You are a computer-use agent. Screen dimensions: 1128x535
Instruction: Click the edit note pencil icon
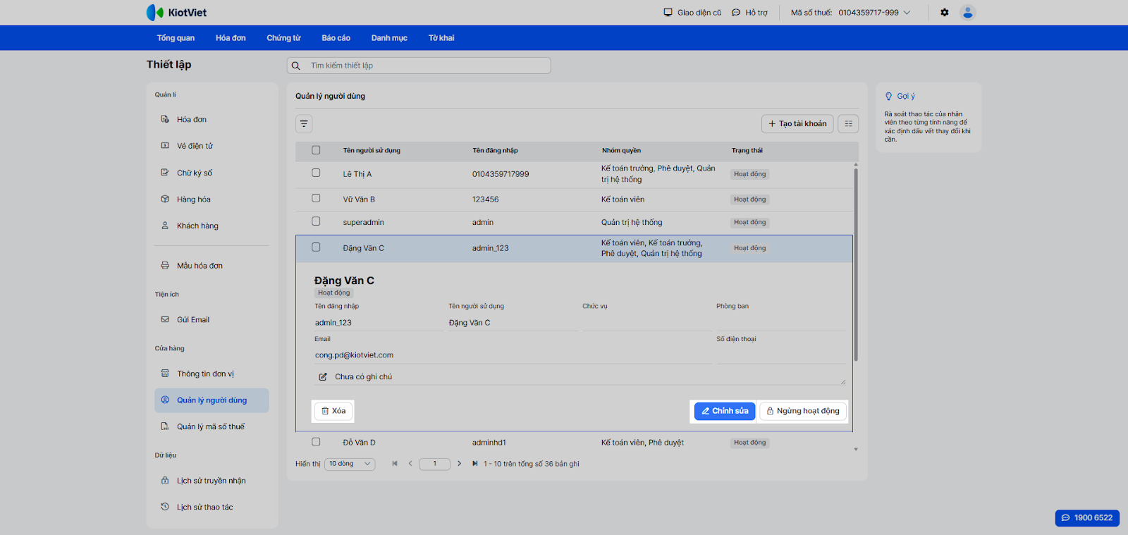pos(323,377)
